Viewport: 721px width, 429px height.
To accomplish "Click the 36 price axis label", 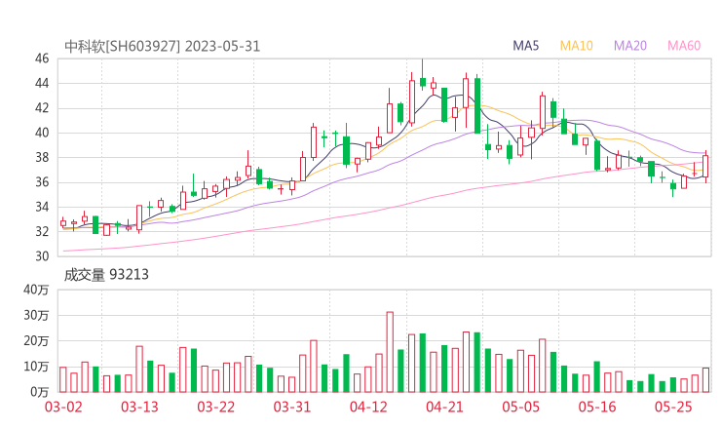I will click(42, 182).
